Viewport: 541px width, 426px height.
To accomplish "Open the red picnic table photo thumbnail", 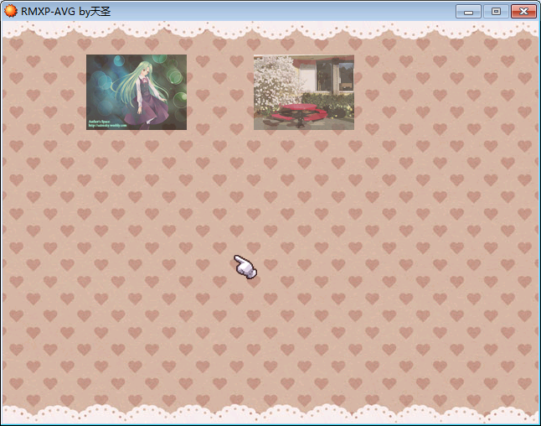I will (304, 92).
